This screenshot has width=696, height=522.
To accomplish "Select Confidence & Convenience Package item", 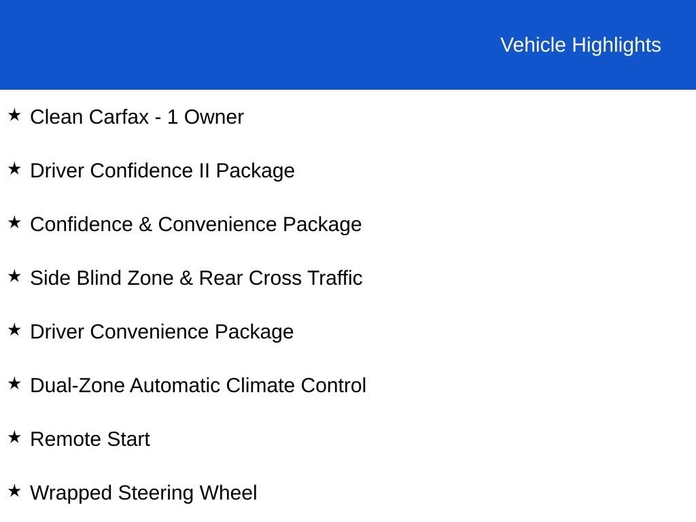I will [196, 225].
